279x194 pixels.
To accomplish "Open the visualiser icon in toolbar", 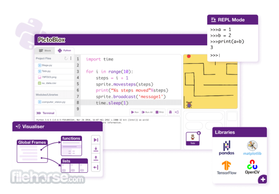I will (177, 112).
